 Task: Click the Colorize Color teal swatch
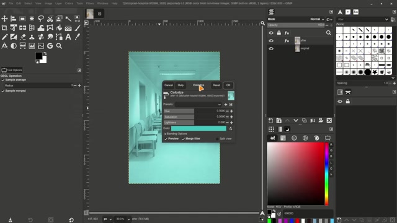point(198,128)
